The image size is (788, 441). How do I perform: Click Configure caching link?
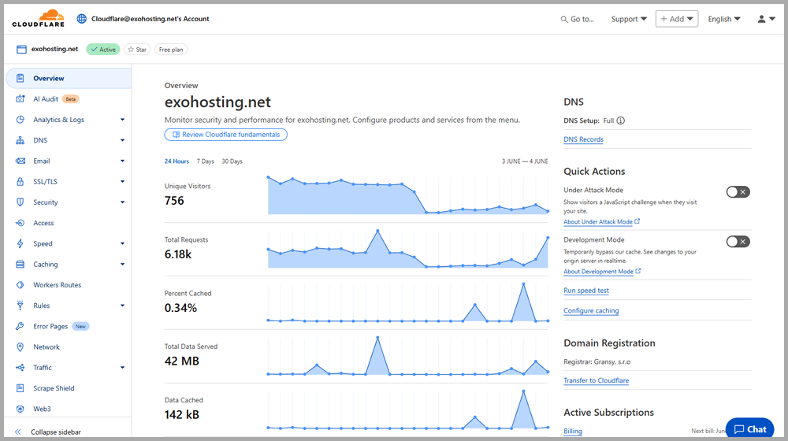click(591, 311)
